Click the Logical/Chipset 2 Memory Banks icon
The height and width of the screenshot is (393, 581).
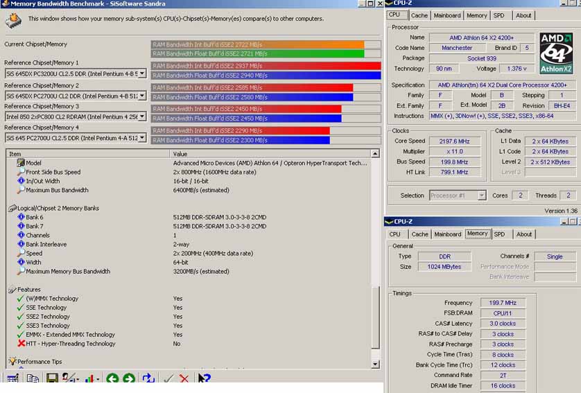coord(12,208)
